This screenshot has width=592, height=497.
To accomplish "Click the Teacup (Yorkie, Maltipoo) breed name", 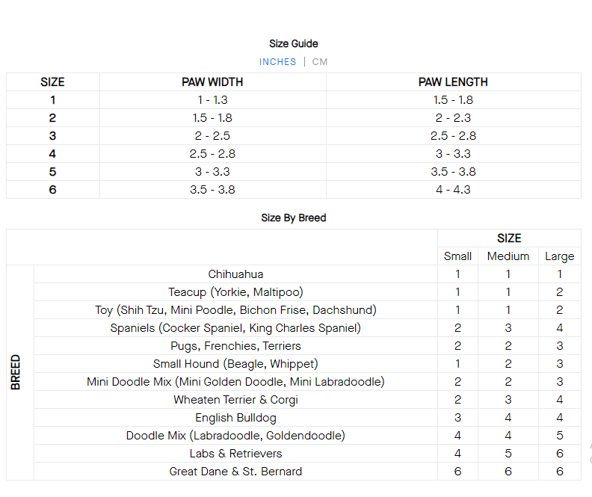I will click(235, 292).
